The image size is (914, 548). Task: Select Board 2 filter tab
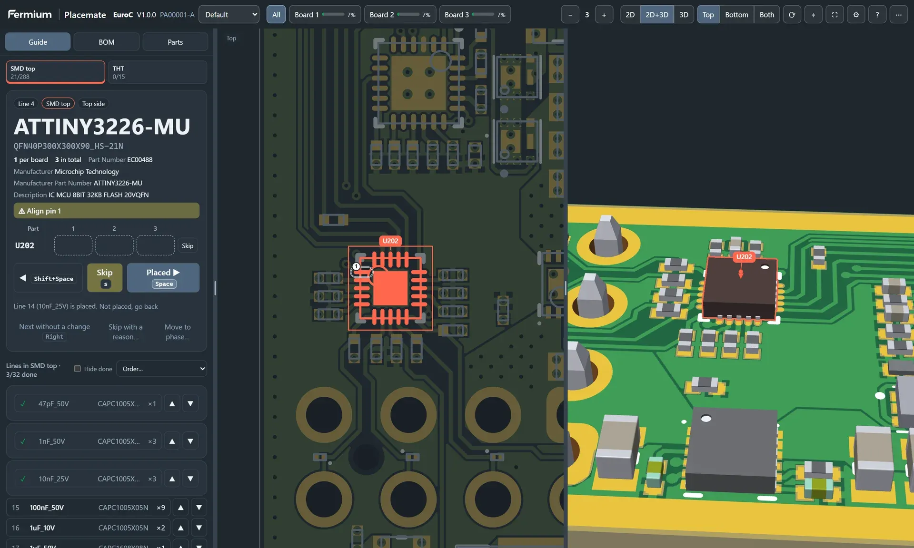click(x=400, y=15)
